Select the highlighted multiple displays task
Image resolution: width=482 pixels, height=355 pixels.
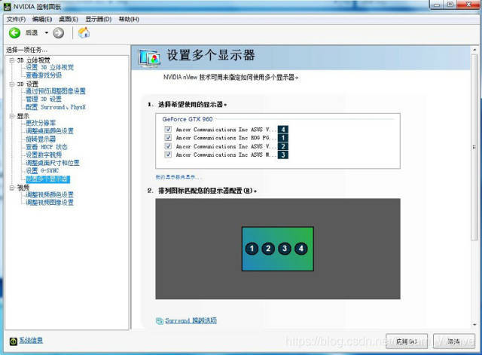pos(48,179)
